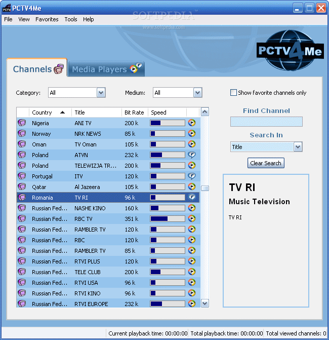Image resolution: width=329 pixels, height=340 pixels.
Task: Select the TELE CLUB channel title
Action: [x=88, y=272]
